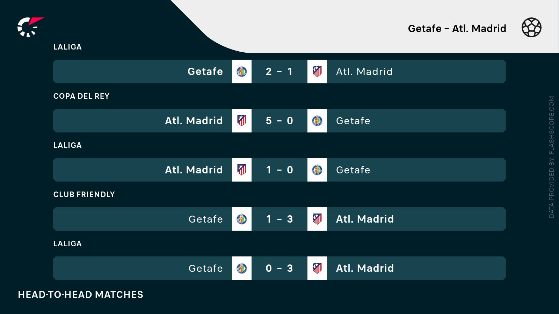Click the Getafe – Atl. Madrid header title
The width and height of the screenshot is (559, 314).
(x=457, y=29)
